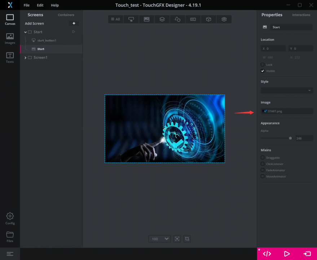Enable the Draggable mixin
This screenshot has width=317, height=260.
(263, 157)
